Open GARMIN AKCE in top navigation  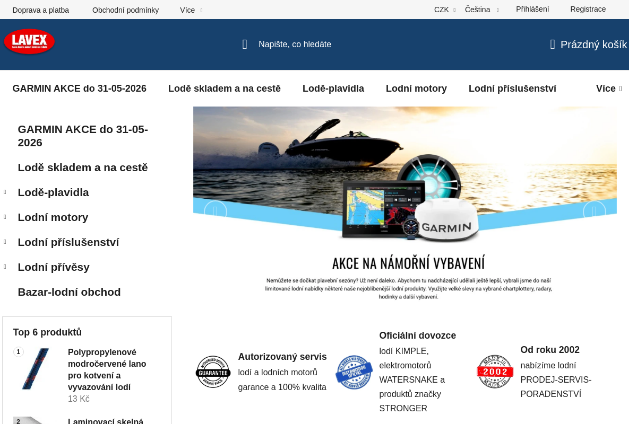80,89
